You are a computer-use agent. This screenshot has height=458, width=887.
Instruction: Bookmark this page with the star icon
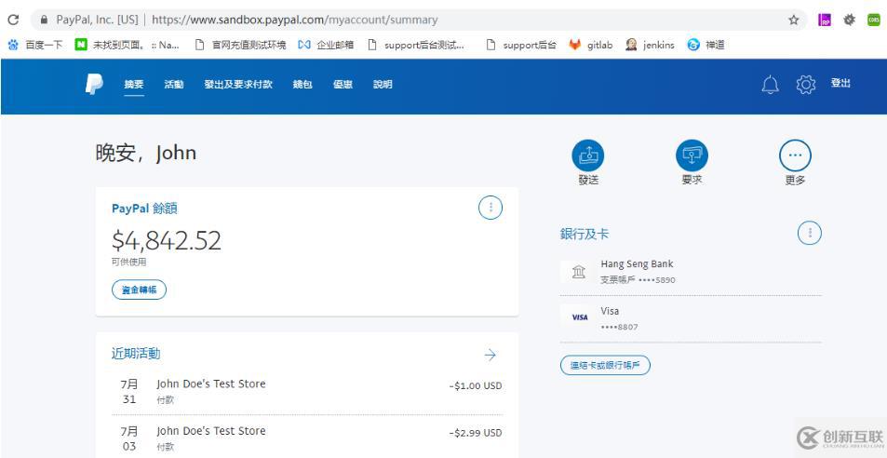click(x=794, y=20)
